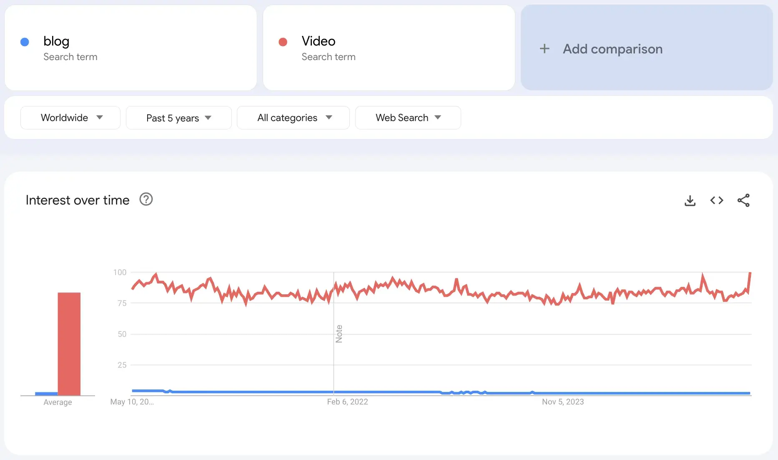
Task: Click the Nov 5, 2023 axis label
Action: tap(562, 402)
